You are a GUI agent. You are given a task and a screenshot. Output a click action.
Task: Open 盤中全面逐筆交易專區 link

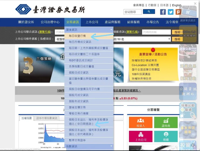pos(146,70)
